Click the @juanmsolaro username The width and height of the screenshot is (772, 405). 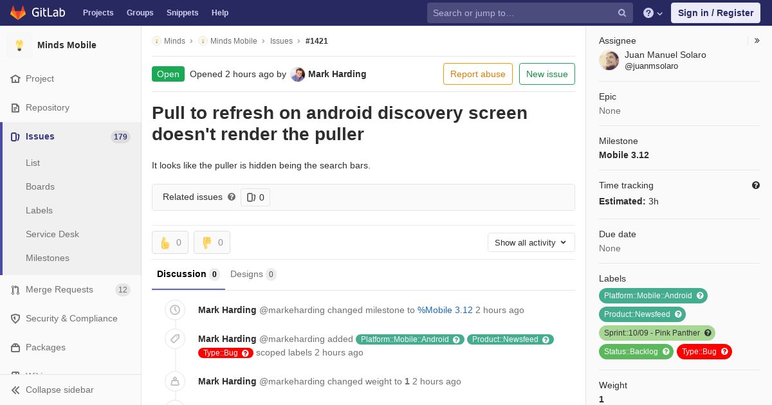click(651, 66)
